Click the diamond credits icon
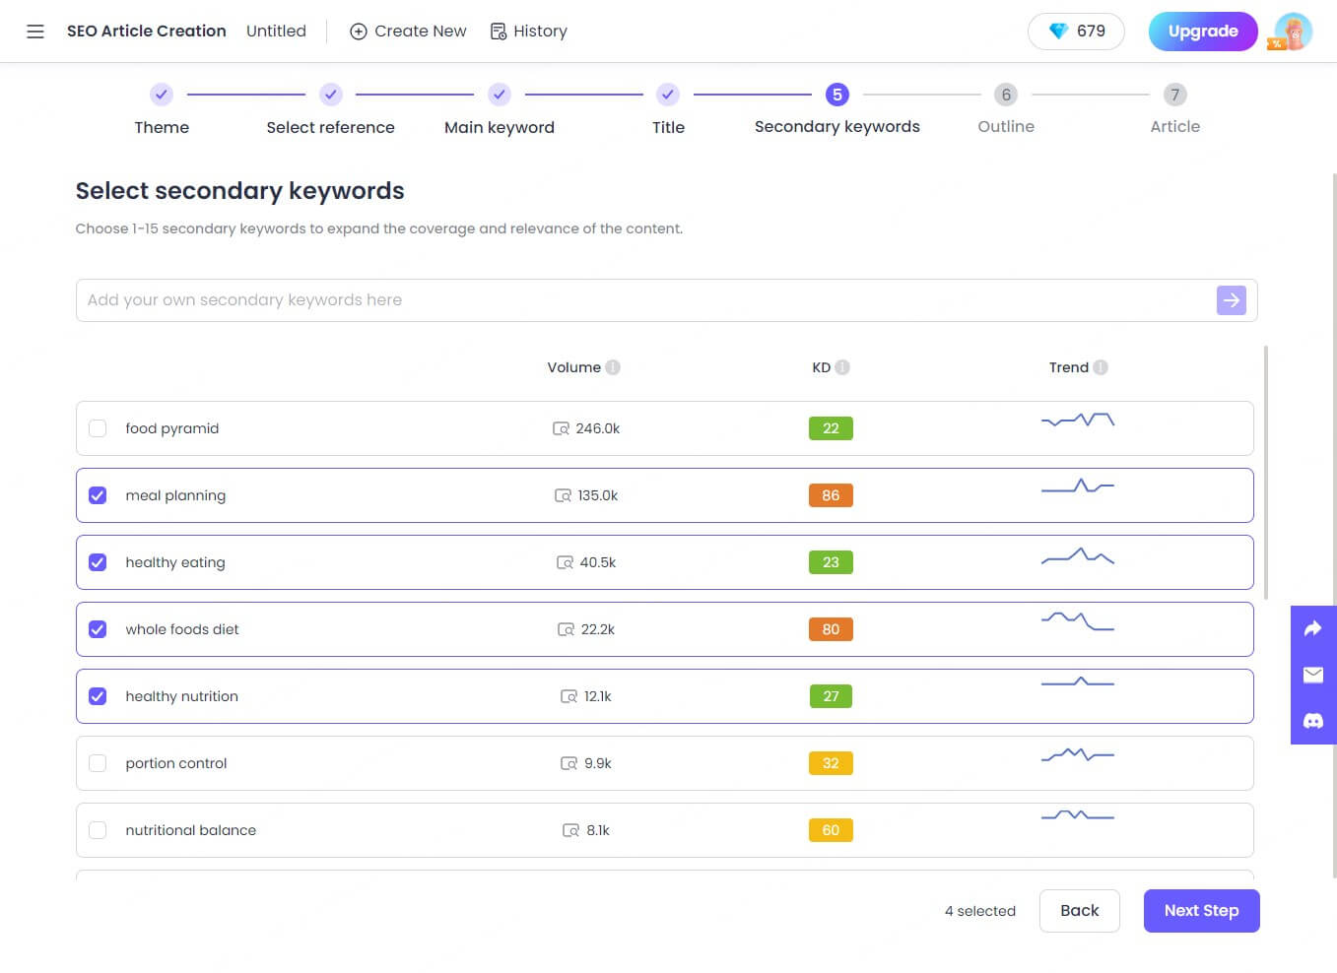The height and width of the screenshot is (973, 1337). [1058, 32]
